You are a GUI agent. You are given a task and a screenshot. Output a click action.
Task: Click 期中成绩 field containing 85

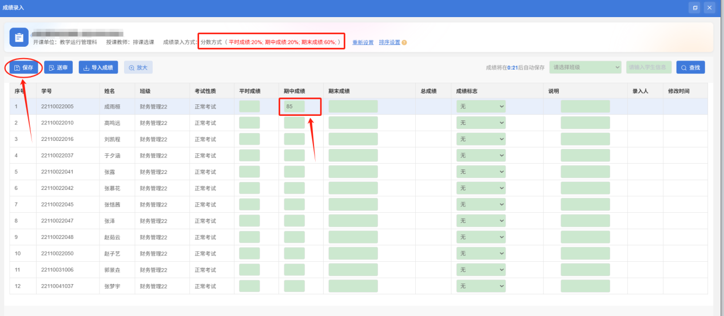pos(295,107)
